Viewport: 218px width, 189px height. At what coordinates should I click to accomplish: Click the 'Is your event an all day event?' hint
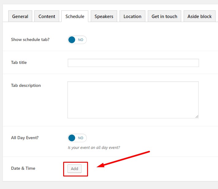tap(94, 147)
